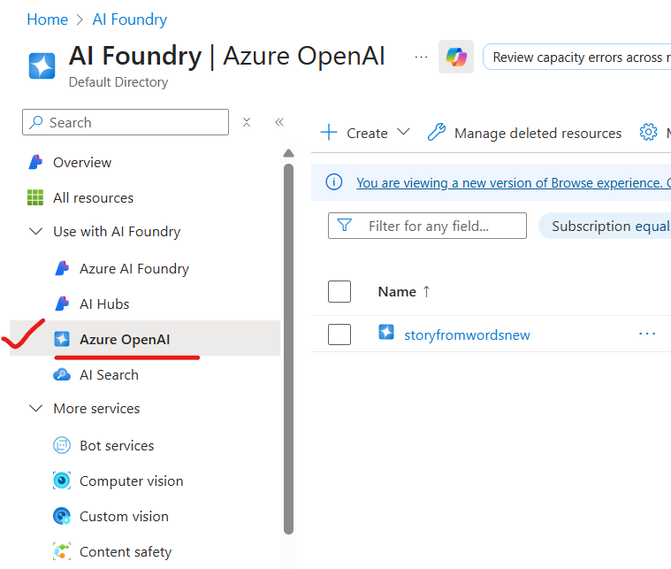Image resolution: width=671 pixels, height=569 pixels.
Task: Collapse the Use with AI Foundry section
Action: 35,231
